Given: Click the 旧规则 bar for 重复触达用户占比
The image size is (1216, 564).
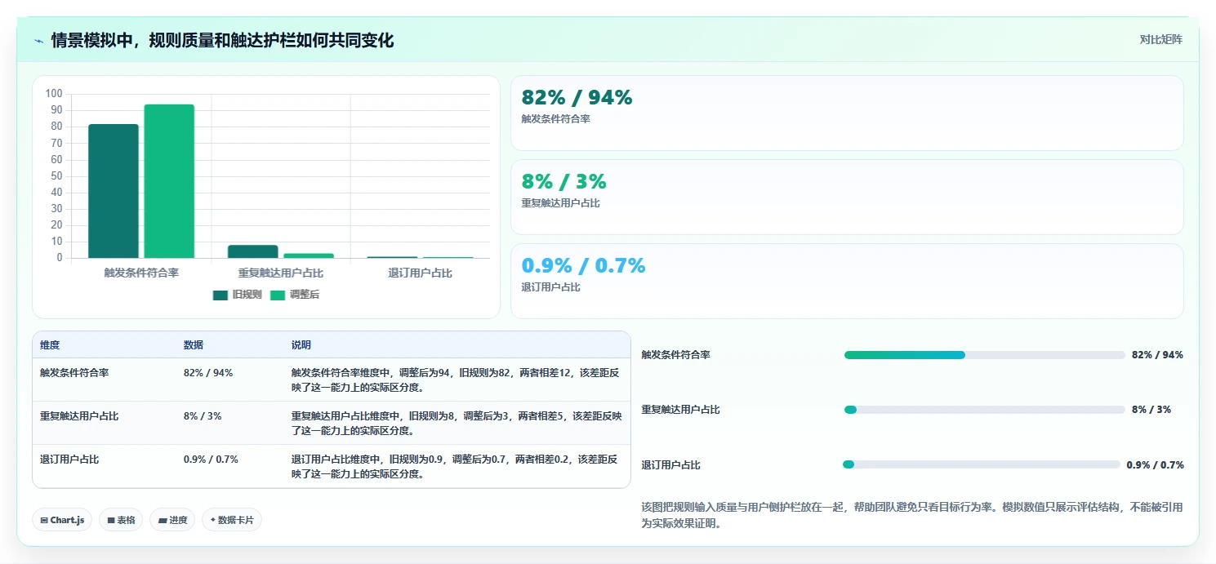Looking at the screenshot, I should tap(253, 251).
